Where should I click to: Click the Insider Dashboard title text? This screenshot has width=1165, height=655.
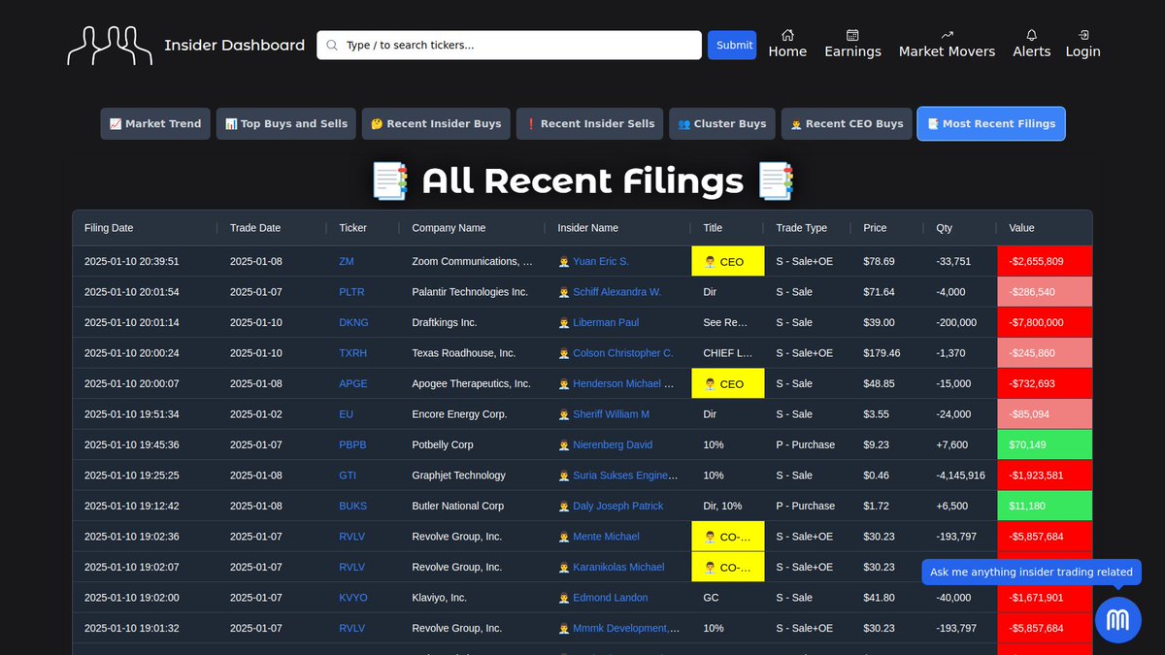234,46
